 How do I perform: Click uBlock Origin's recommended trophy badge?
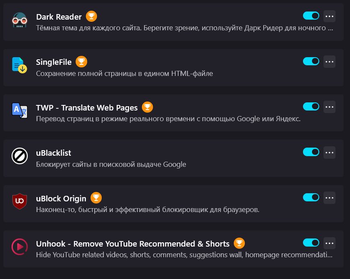click(96, 198)
